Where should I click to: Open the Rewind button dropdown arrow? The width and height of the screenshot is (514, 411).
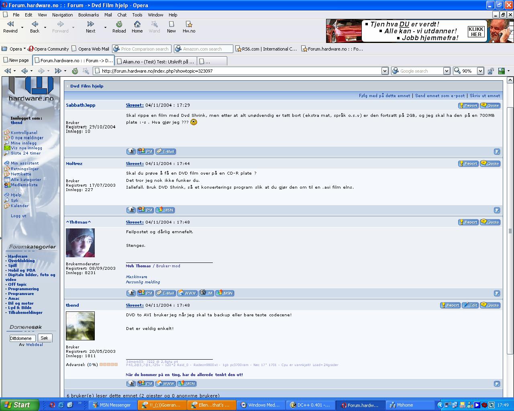(22, 27)
